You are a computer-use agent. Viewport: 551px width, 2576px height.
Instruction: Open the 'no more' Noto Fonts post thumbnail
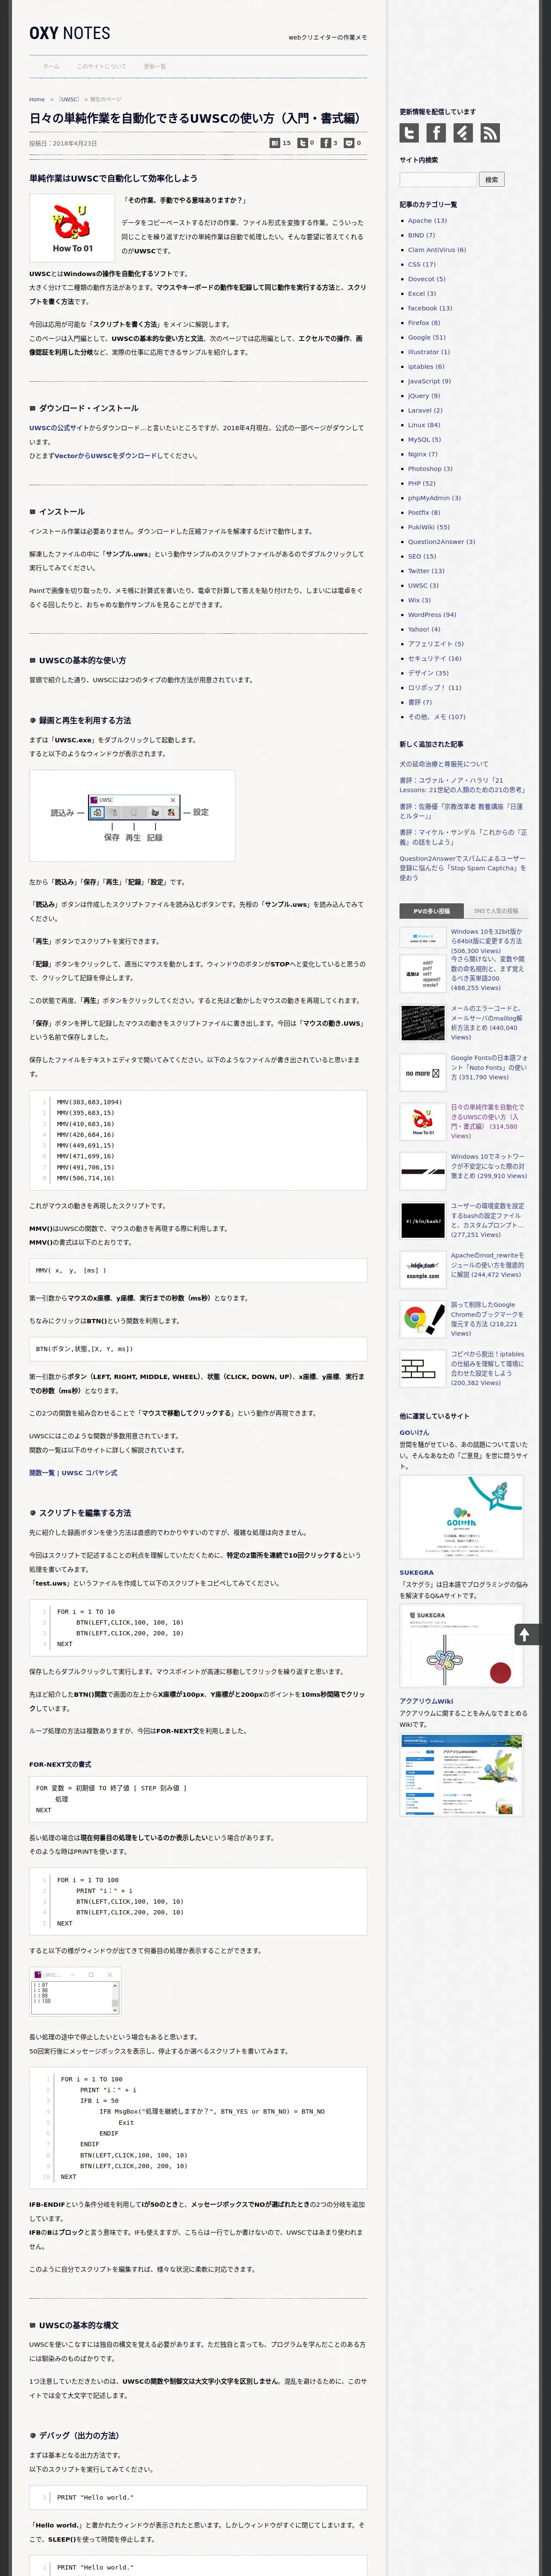tap(423, 1072)
